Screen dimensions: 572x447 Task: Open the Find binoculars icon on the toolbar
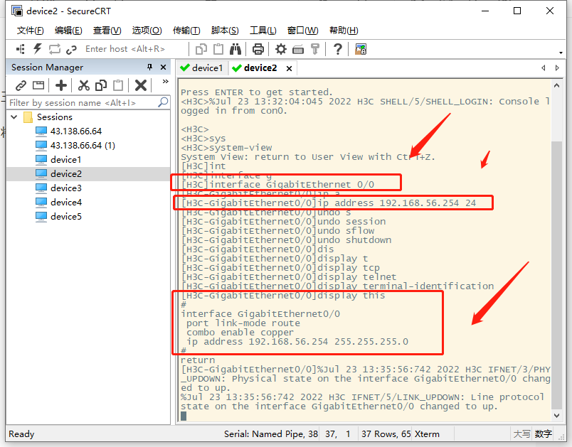[x=235, y=48]
